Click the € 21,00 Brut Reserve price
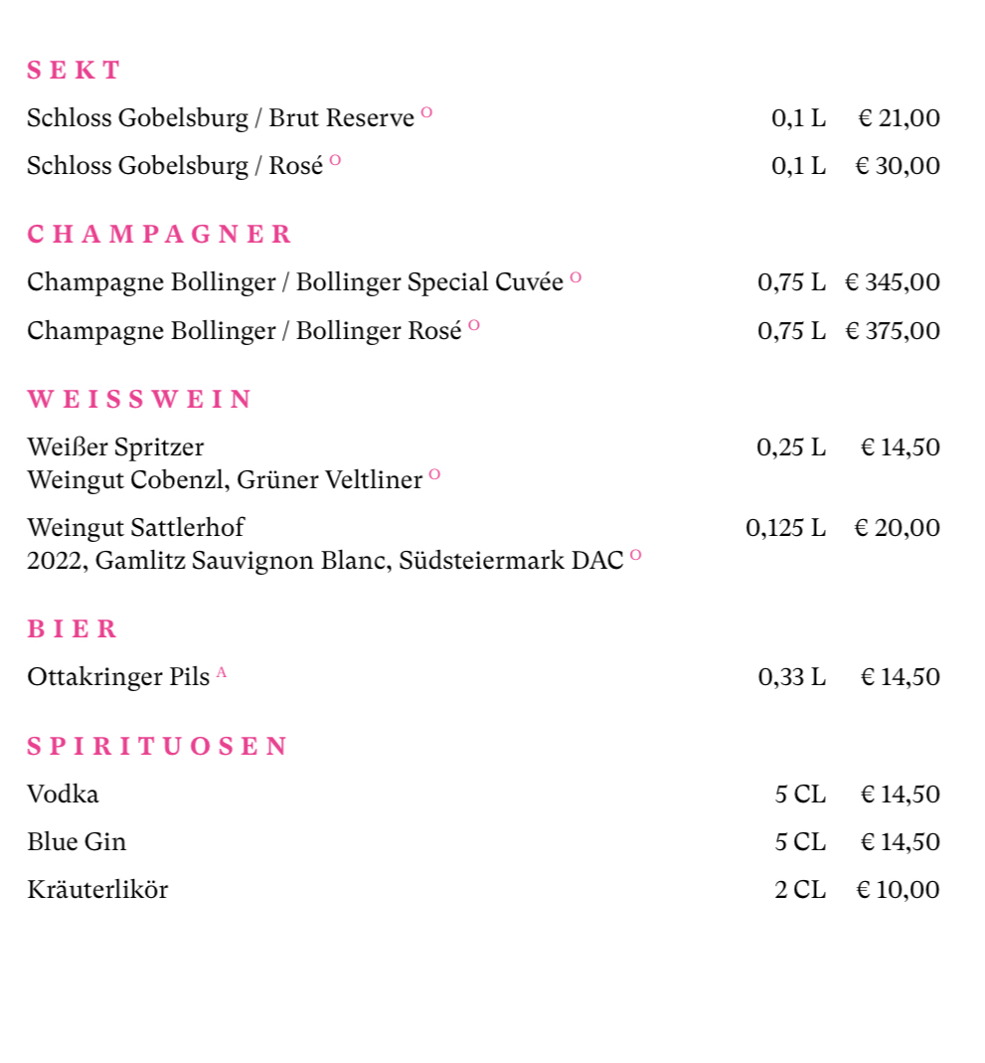The height and width of the screenshot is (1063, 985). [x=899, y=118]
